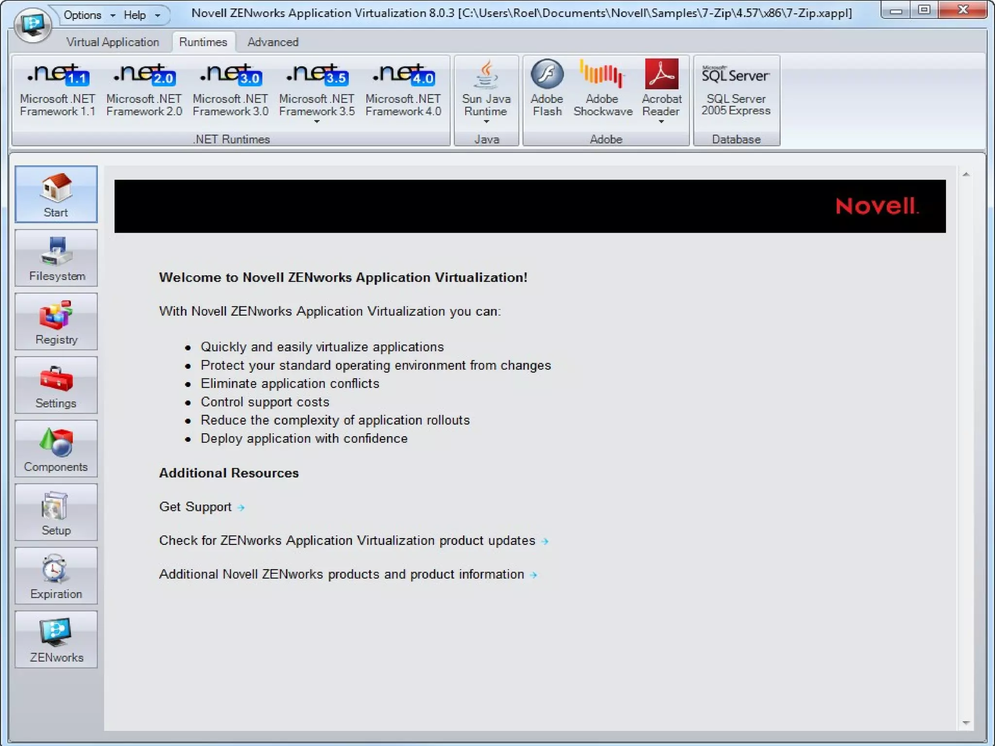This screenshot has width=995, height=746.
Task: Open the Filesystem panel
Action: pyautogui.click(x=56, y=258)
